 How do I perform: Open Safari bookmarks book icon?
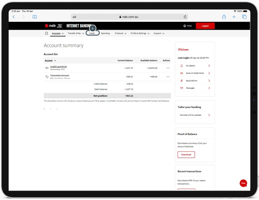(35, 17)
